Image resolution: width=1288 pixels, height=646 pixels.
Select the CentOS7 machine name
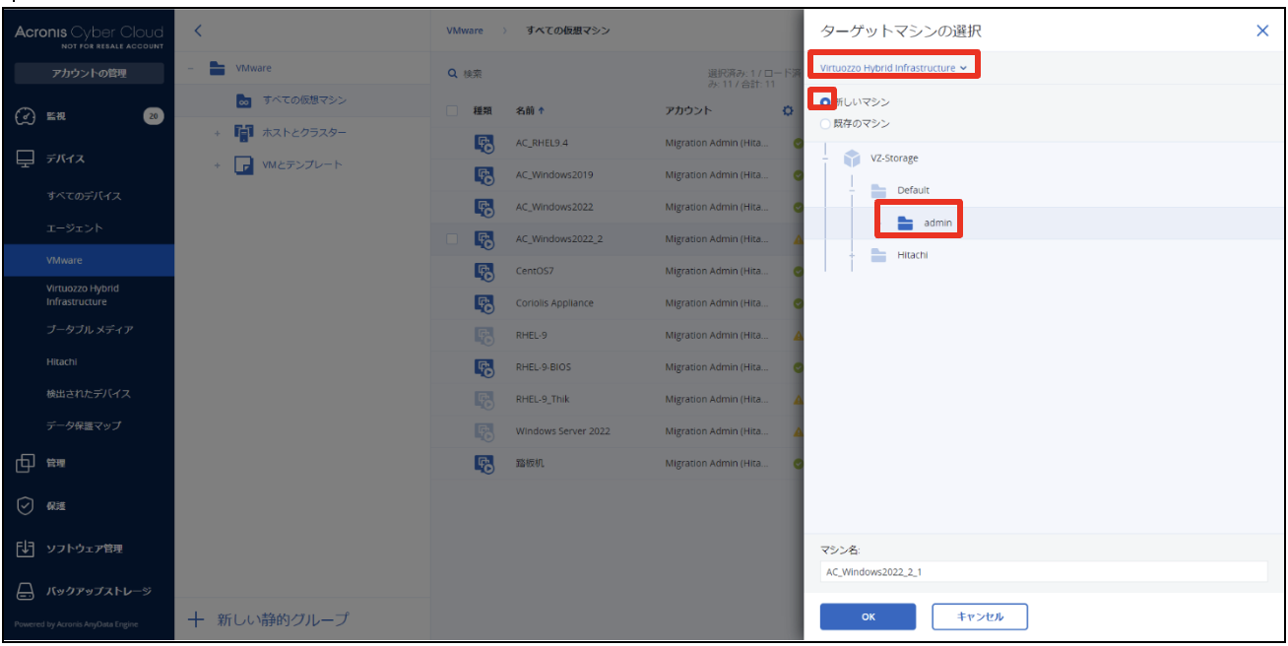(x=536, y=271)
